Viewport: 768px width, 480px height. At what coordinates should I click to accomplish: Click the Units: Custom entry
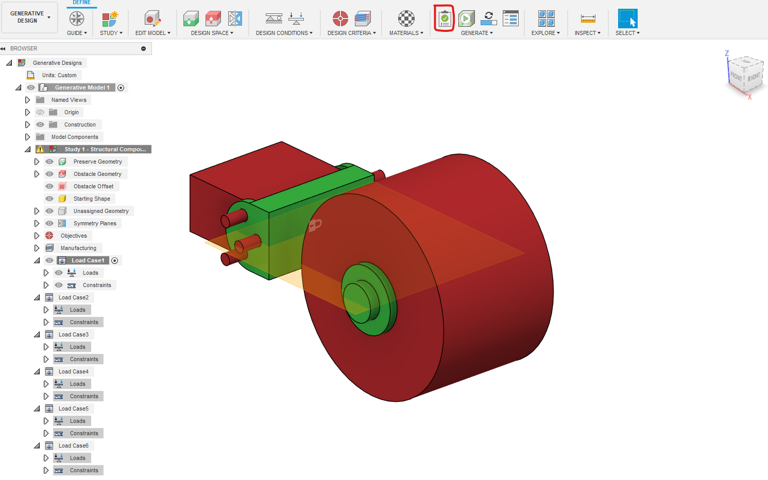tap(58, 75)
